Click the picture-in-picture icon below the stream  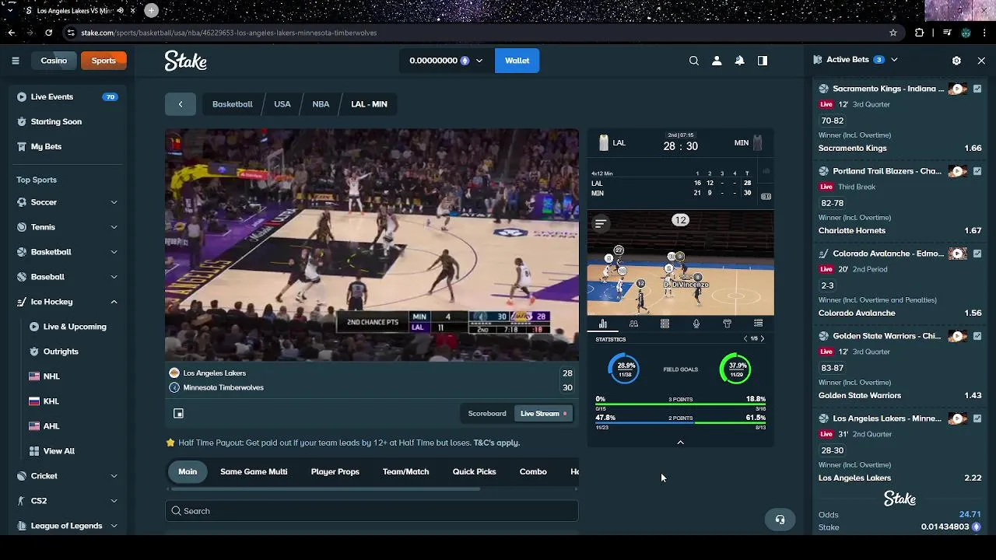(178, 414)
